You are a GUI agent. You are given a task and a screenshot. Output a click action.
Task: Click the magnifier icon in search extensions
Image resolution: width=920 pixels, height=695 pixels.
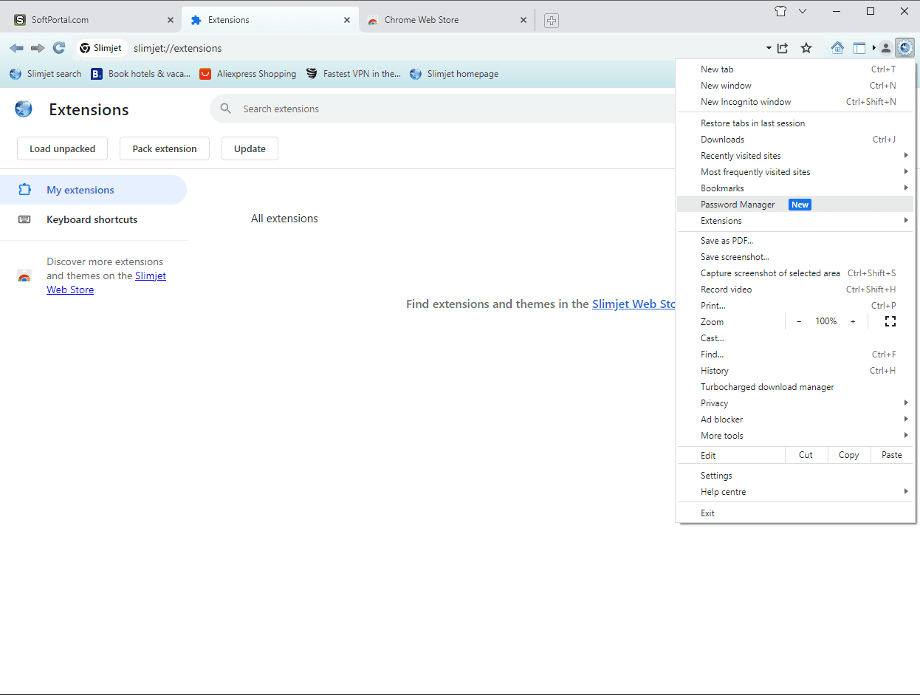pos(226,109)
